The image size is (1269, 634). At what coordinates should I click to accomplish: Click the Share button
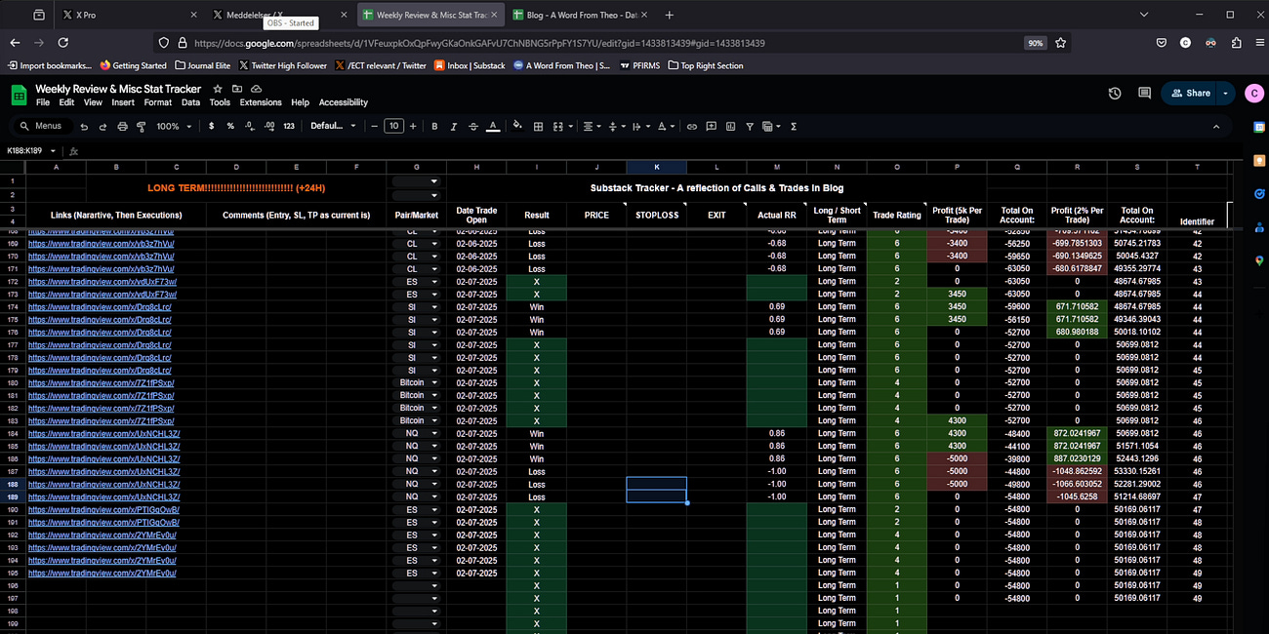pyautogui.click(x=1189, y=94)
